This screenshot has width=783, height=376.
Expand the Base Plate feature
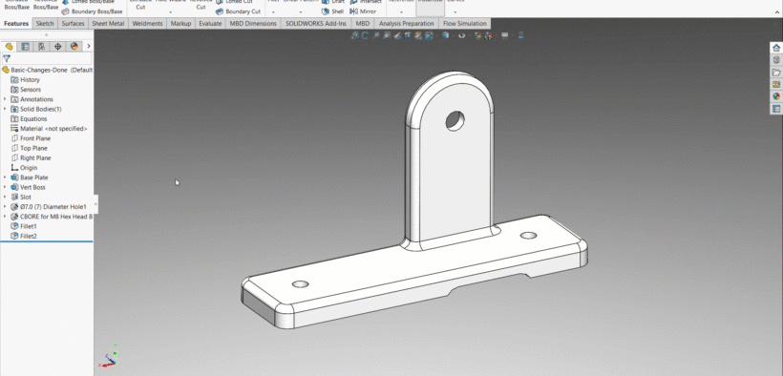click(x=5, y=178)
